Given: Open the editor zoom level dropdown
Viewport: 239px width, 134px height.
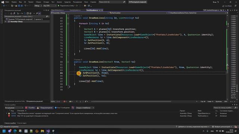Looking at the screenshot, I should click(x=54, y=102).
